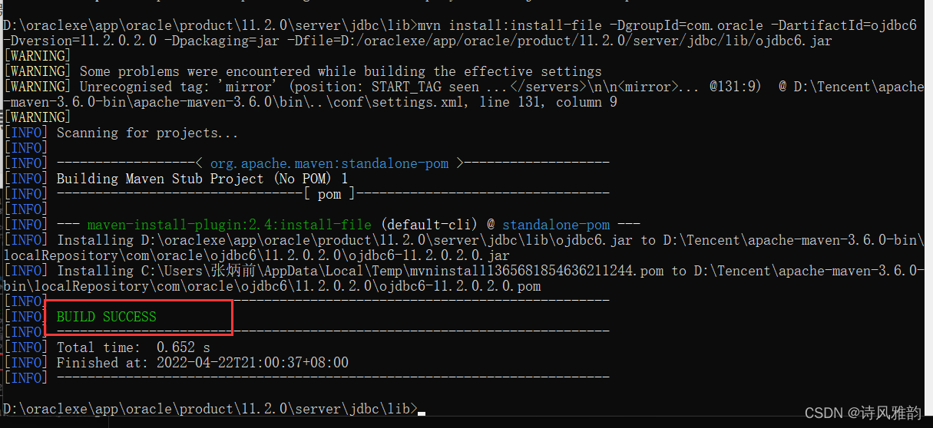Click Some problems were encountered warning line
The width and height of the screenshot is (933, 428).
(340, 71)
